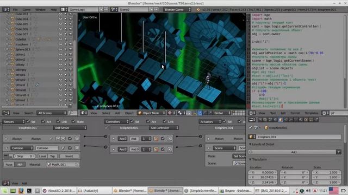Select the Render properties tab icon

point(260,120)
